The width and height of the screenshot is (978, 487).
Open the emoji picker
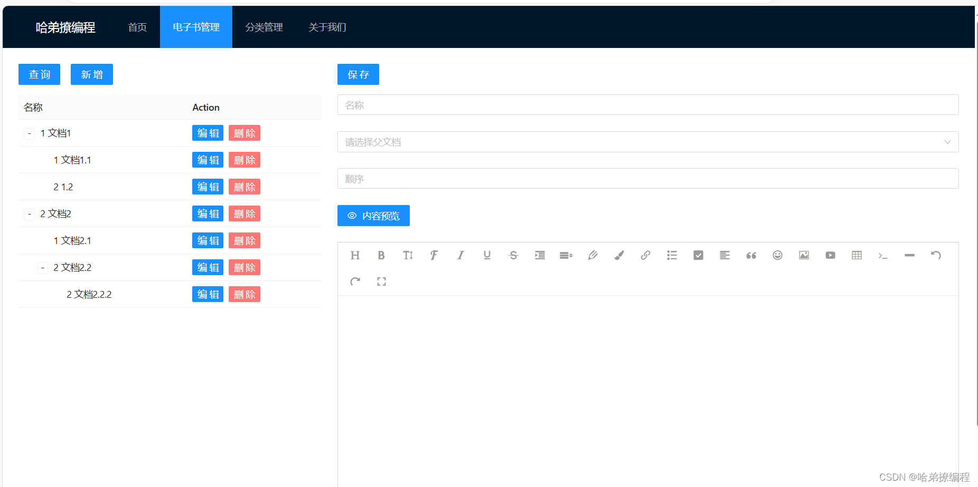click(x=777, y=256)
